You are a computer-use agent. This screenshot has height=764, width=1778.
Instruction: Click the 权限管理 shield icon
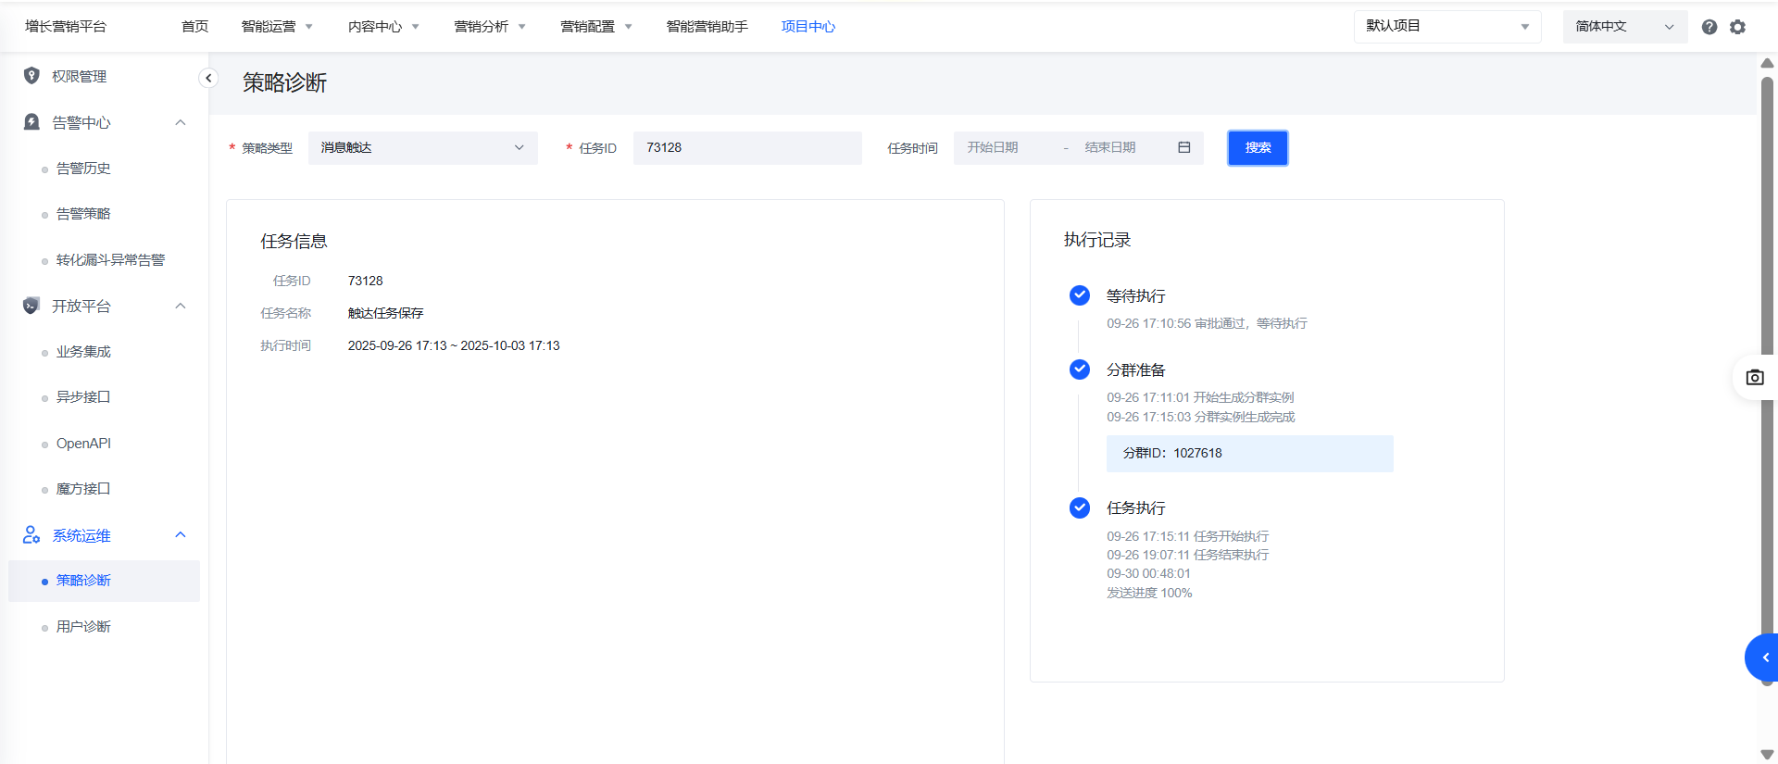point(31,76)
